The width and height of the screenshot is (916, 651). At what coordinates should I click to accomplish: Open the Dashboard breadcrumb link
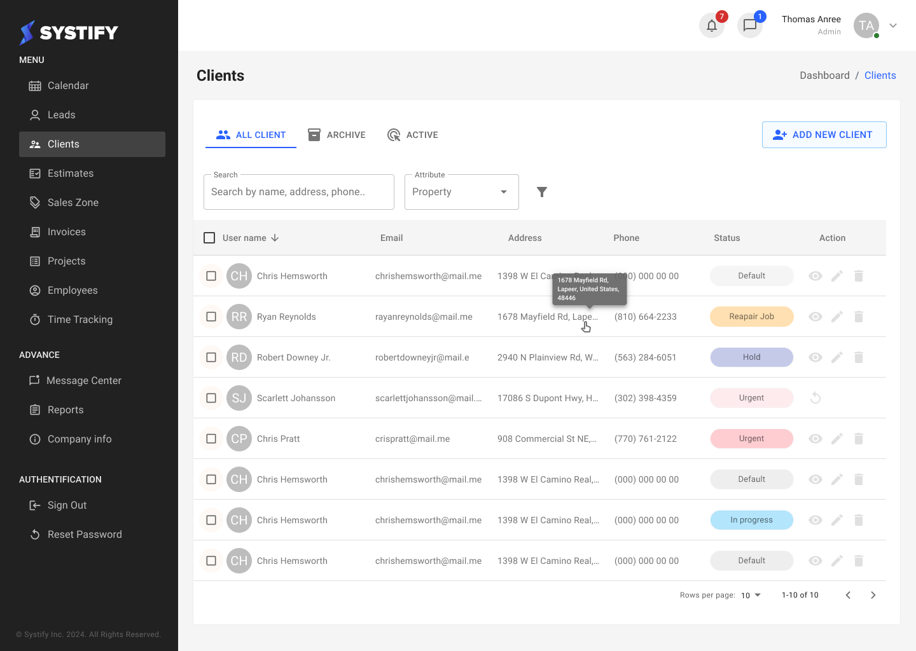click(x=824, y=75)
